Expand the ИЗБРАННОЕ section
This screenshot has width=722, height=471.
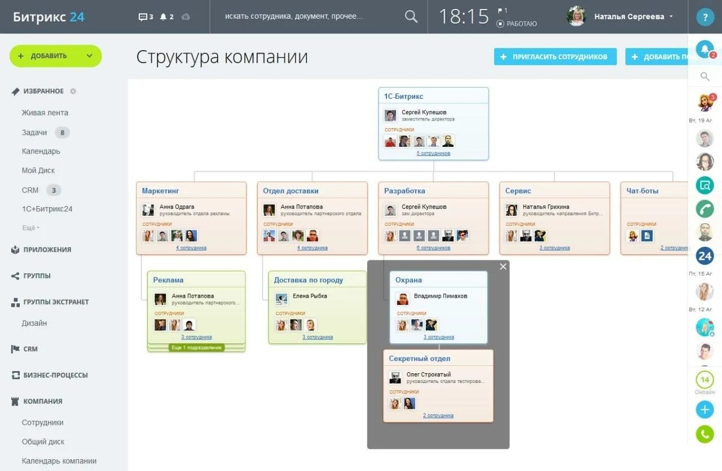43,91
